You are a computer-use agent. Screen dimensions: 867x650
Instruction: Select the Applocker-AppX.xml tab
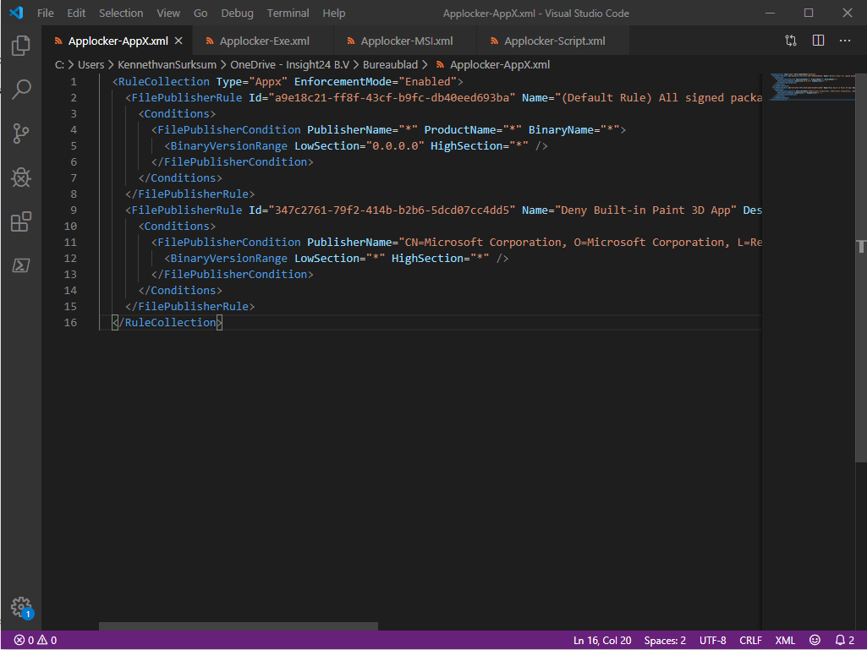[x=118, y=41]
